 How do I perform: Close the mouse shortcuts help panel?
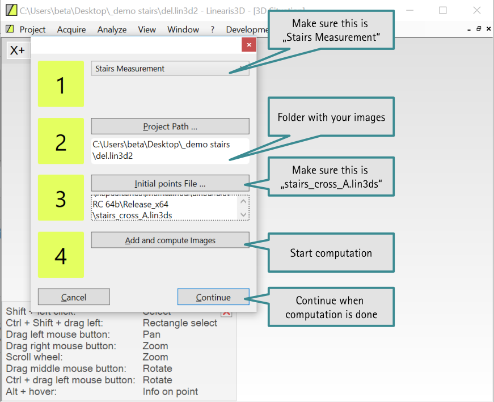(x=226, y=312)
